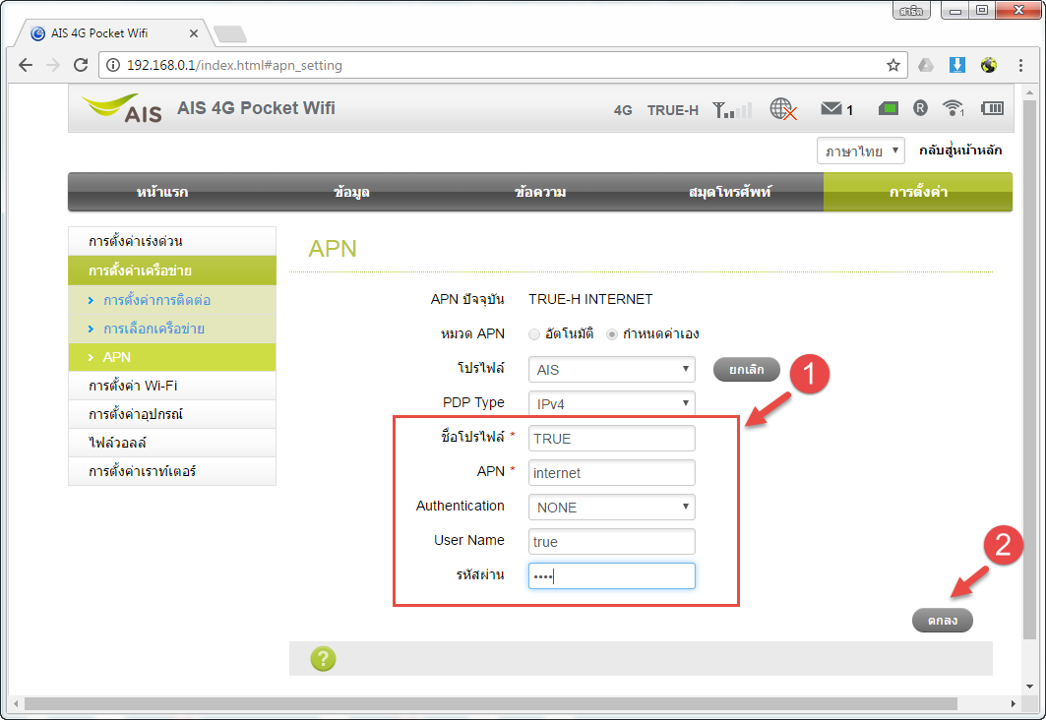Image resolution: width=1046 pixels, height=720 pixels.
Task: Open the ข้อความ messages tab
Action: 540,192
